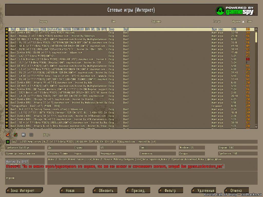Click the status icon beside the Atlanta 19 server
Image resolution: width=263 pixels, height=197 pixels.
(7, 83)
